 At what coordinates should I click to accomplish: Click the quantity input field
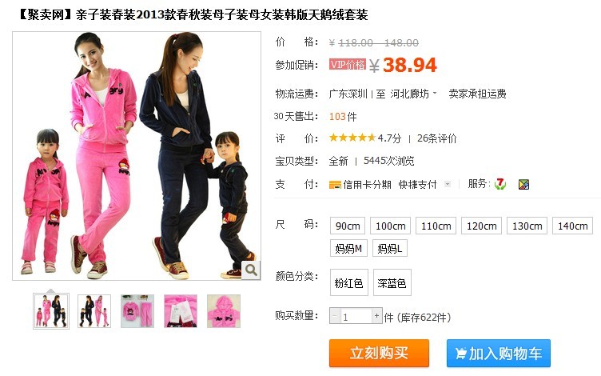point(356,316)
